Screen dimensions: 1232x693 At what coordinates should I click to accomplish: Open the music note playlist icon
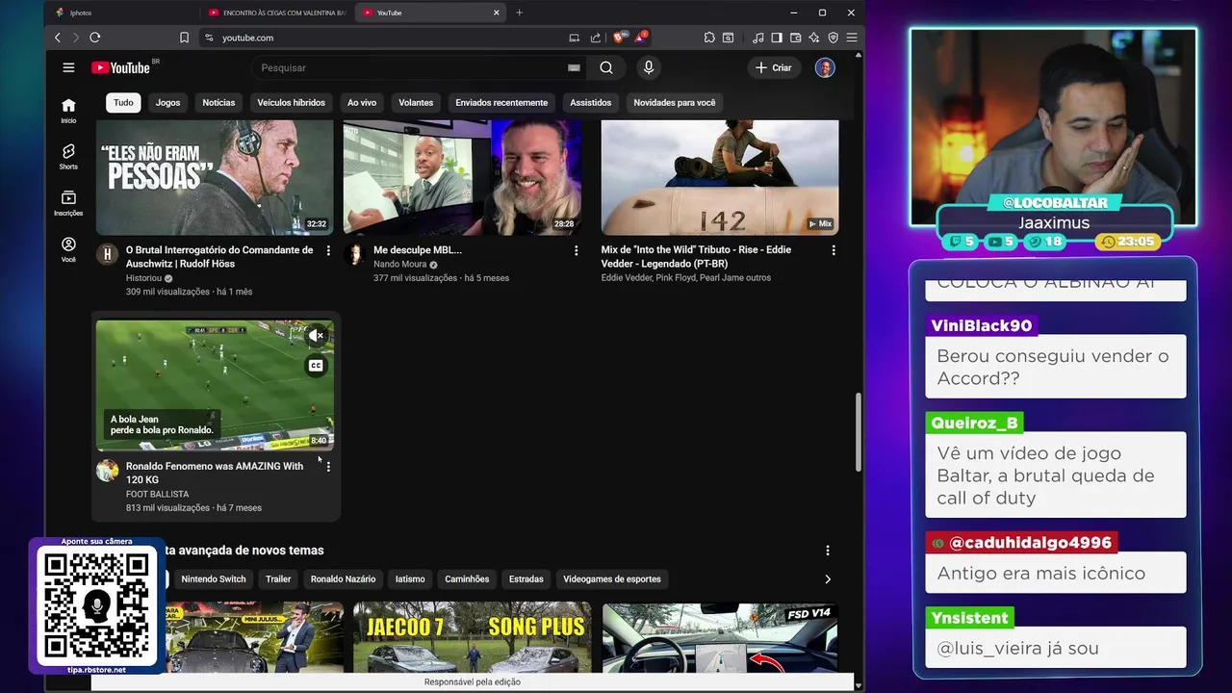pyautogui.click(x=758, y=38)
